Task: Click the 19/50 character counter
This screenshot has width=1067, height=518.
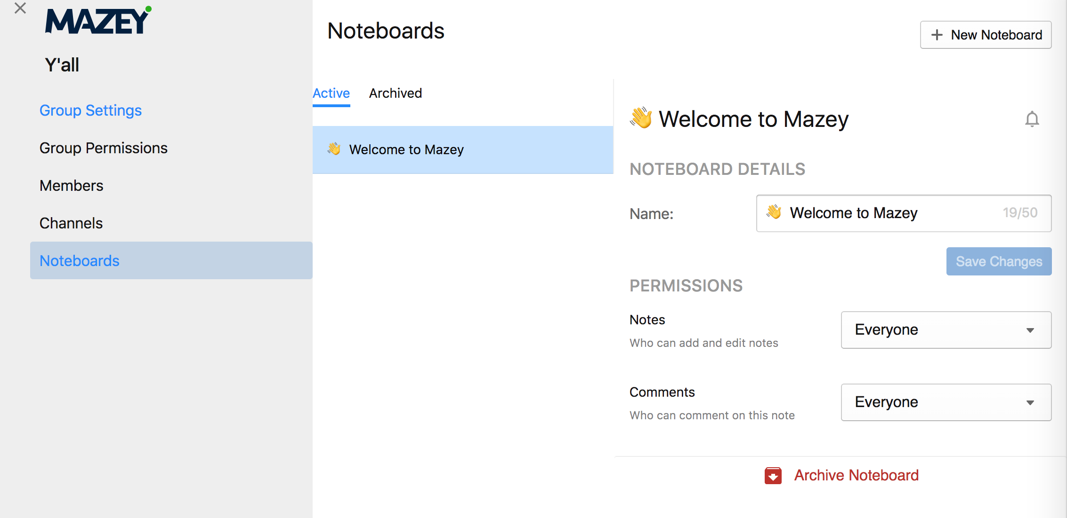Action: click(x=1020, y=213)
